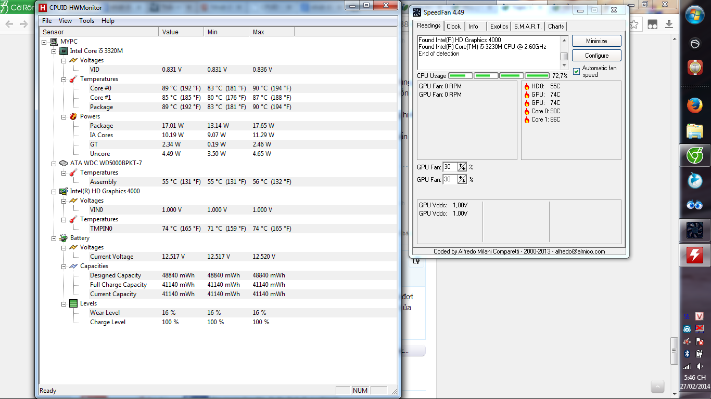The width and height of the screenshot is (711, 399).
Task: Click the SpeedFan log scrollbar up arrow
Action: (564, 39)
